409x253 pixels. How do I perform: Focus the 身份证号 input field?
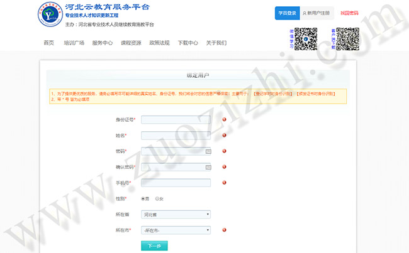click(176, 119)
